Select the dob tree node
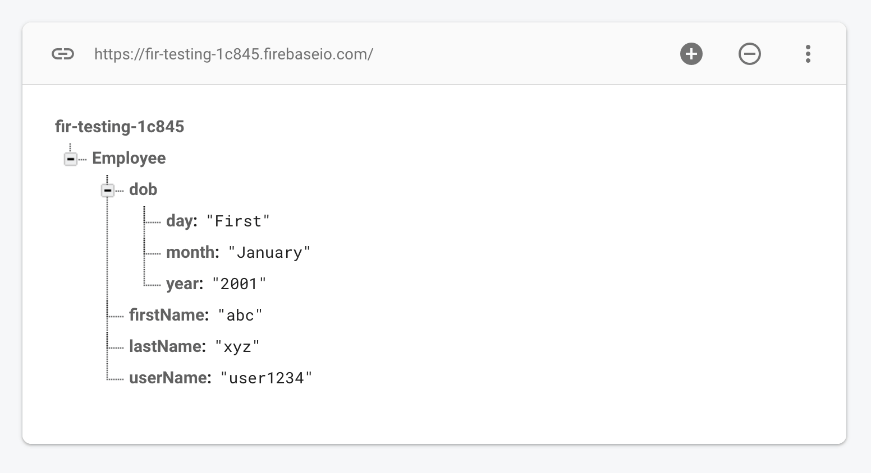This screenshot has width=871, height=473. pyautogui.click(x=143, y=189)
